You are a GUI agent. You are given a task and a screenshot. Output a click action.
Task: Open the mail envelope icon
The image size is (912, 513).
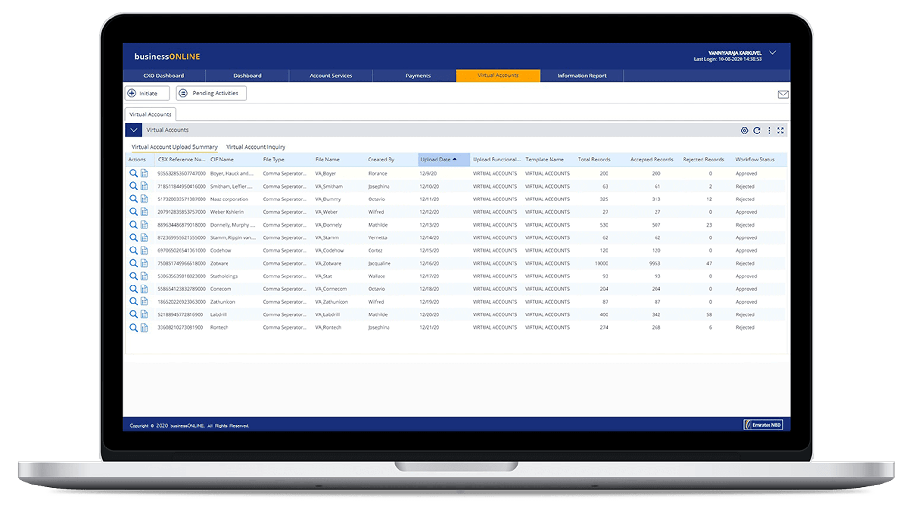tap(783, 95)
